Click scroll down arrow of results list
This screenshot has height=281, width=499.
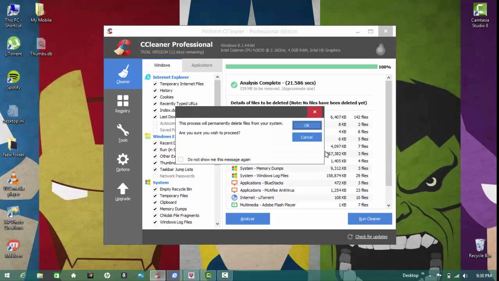pos(389,205)
